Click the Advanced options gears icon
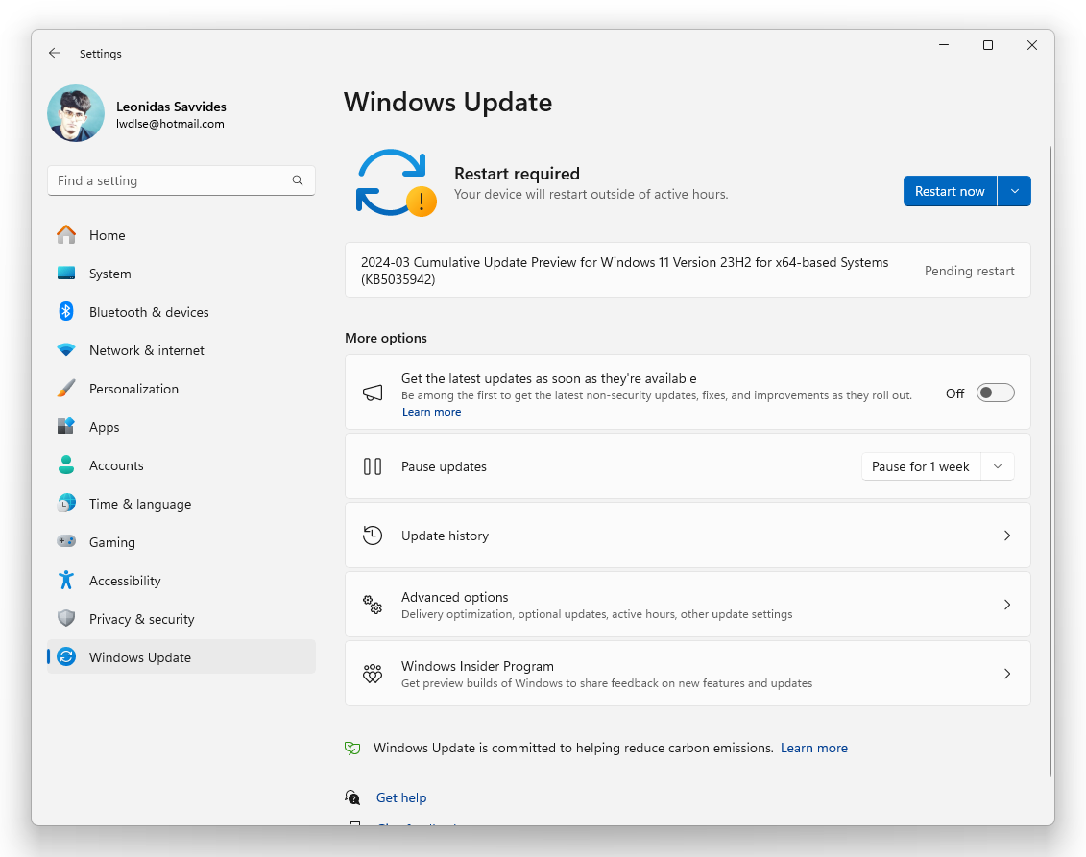This screenshot has height=857, width=1086. (x=372, y=605)
